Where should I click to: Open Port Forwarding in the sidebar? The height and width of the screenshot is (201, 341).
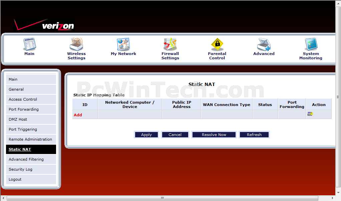[31, 109]
